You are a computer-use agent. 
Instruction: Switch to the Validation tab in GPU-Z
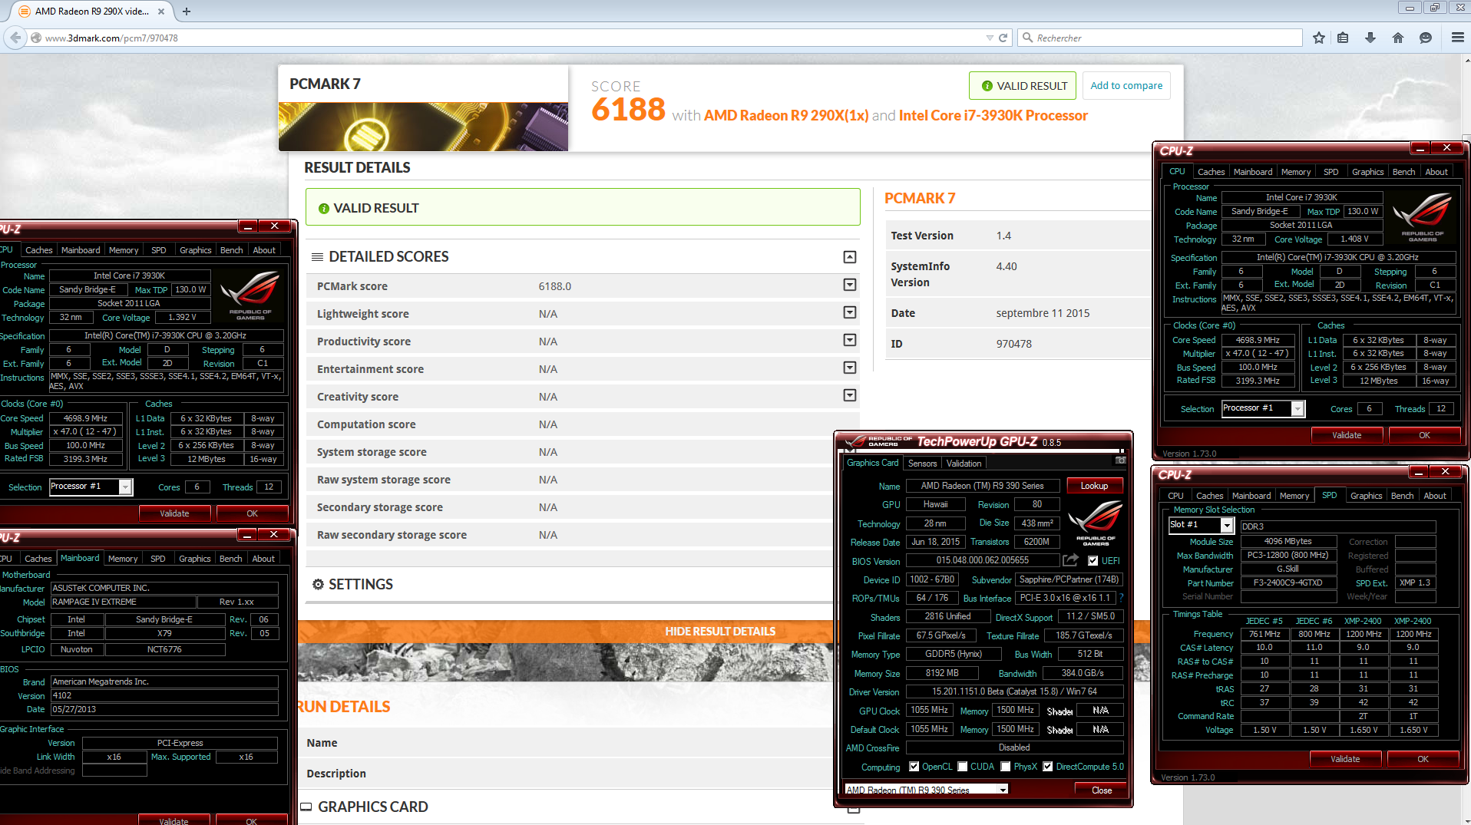click(x=964, y=464)
